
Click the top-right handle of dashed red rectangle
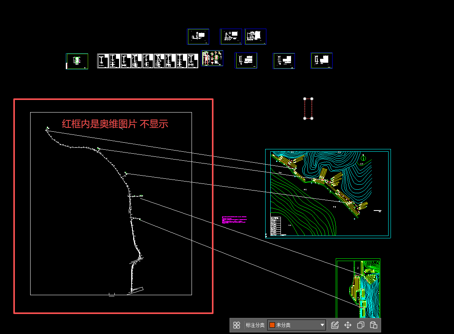coord(312,99)
